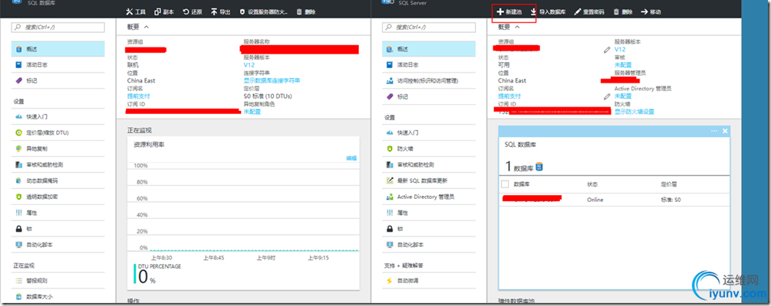Click the 标准: S0 pricing cell
771x306 pixels.
tap(671, 200)
